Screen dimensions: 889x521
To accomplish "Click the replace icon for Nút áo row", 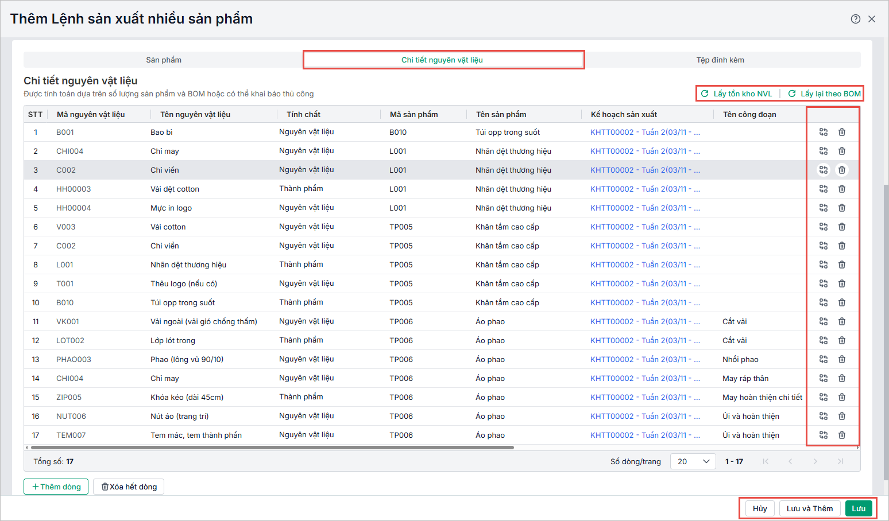I will [823, 416].
